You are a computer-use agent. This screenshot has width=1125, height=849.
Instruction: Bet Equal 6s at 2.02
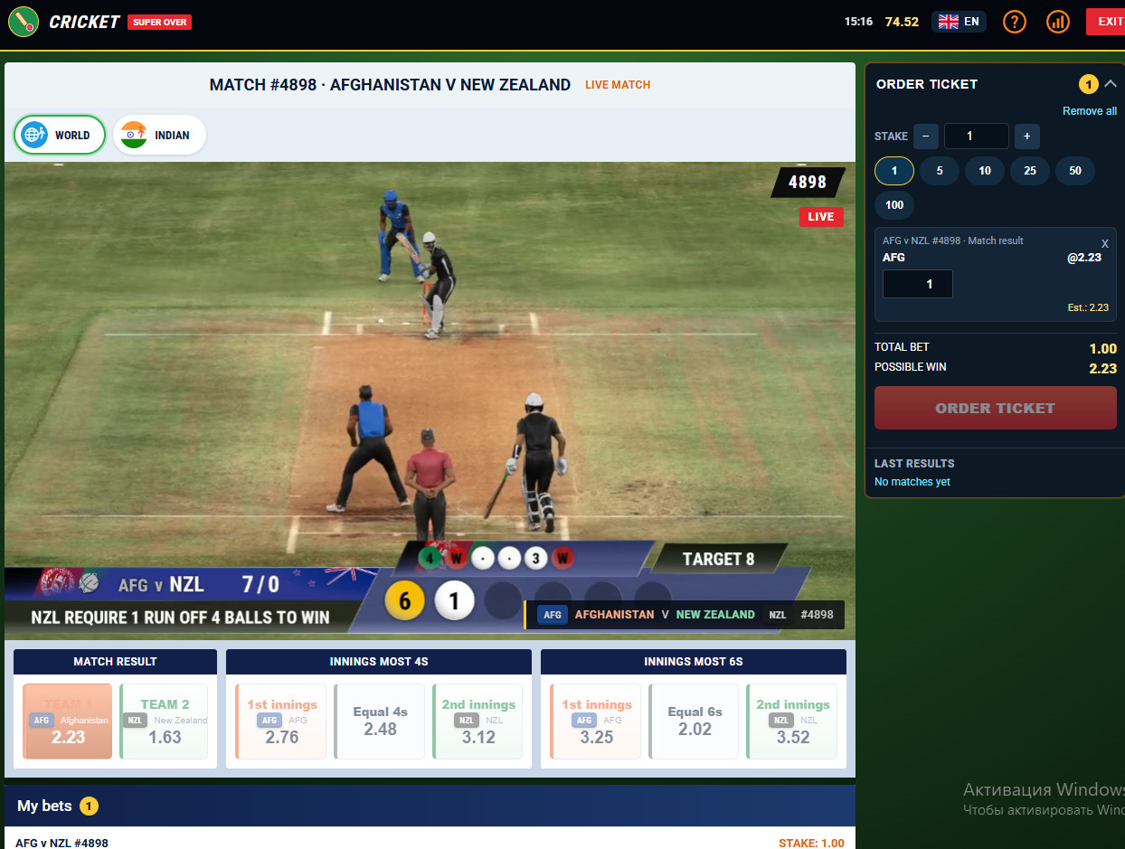tap(695, 722)
